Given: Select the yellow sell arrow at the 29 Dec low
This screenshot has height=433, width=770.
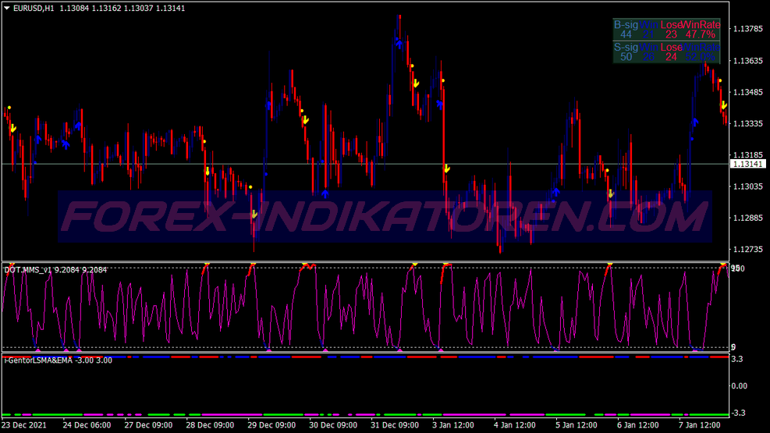Looking at the screenshot, I should point(254,214).
